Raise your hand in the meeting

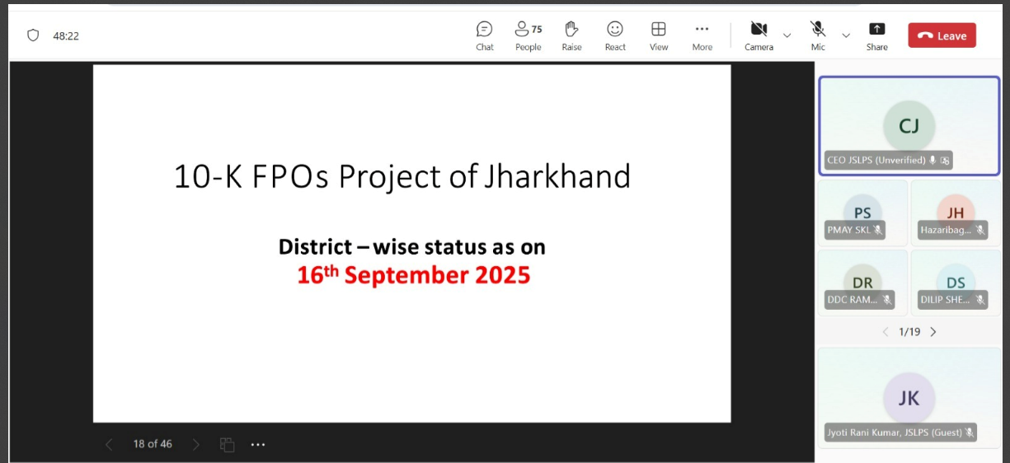click(x=572, y=36)
